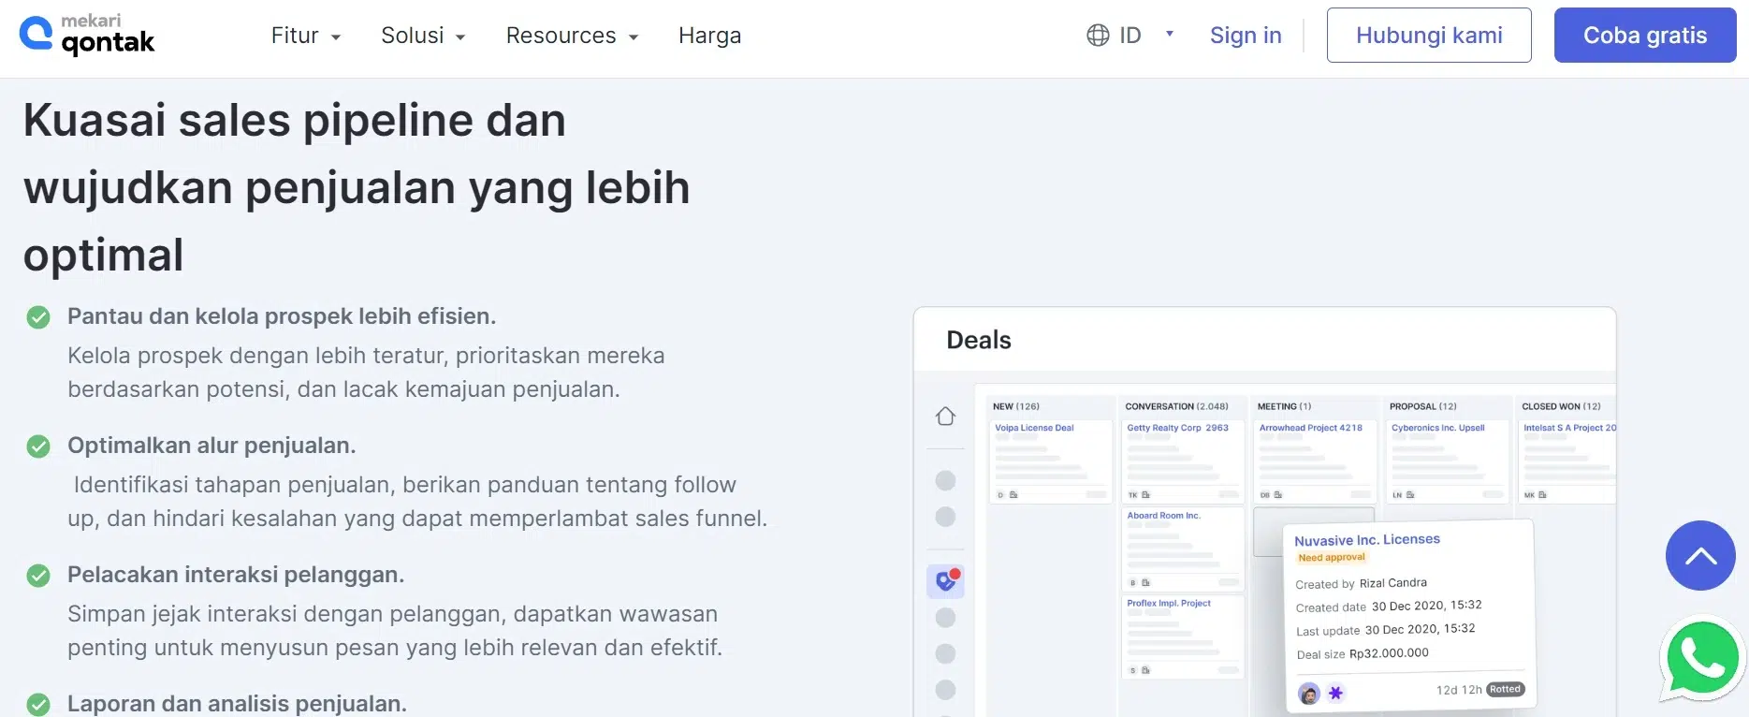Select the highlighted deals icon in sidebar
Viewport: 1749px width, 717px height.
click(945, 581)
